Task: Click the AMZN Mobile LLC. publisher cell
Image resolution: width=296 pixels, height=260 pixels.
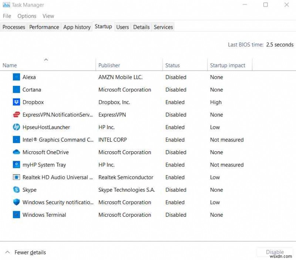Action: 121,77
